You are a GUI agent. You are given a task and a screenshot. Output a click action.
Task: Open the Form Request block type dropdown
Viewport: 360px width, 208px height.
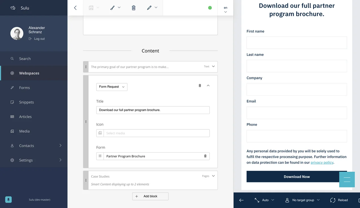tap(112, 87)
